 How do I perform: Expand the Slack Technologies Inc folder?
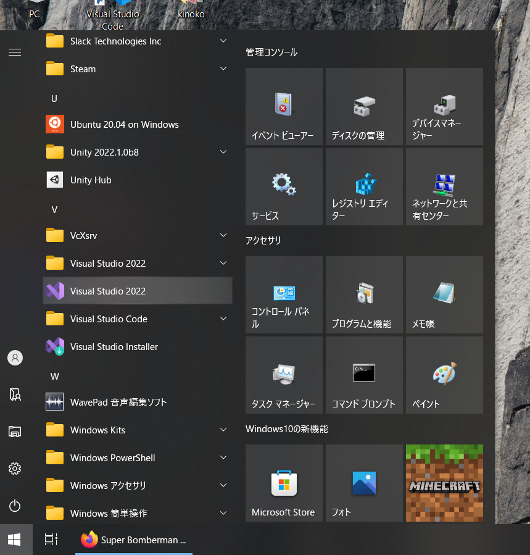click(137, 41)
